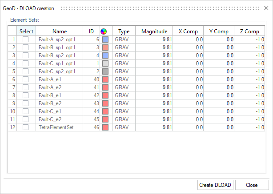Click the dialog title GeoD - DLOAD creation
This screenshot has width=273, height=194.
point(28,8)
